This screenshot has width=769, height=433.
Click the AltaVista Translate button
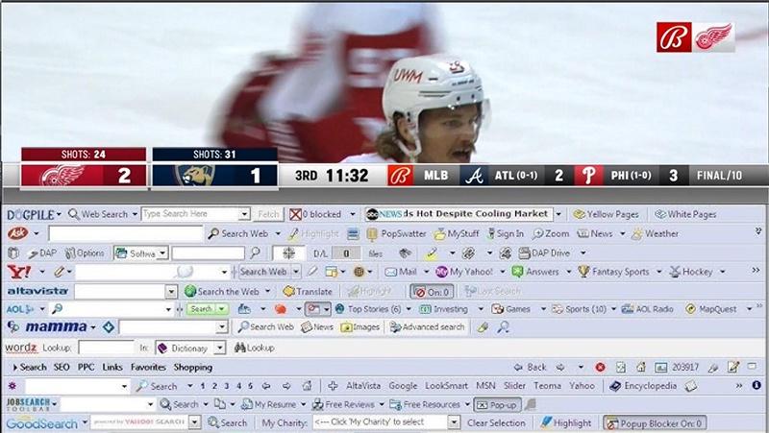pyautogui.click(x=308, y=292)
